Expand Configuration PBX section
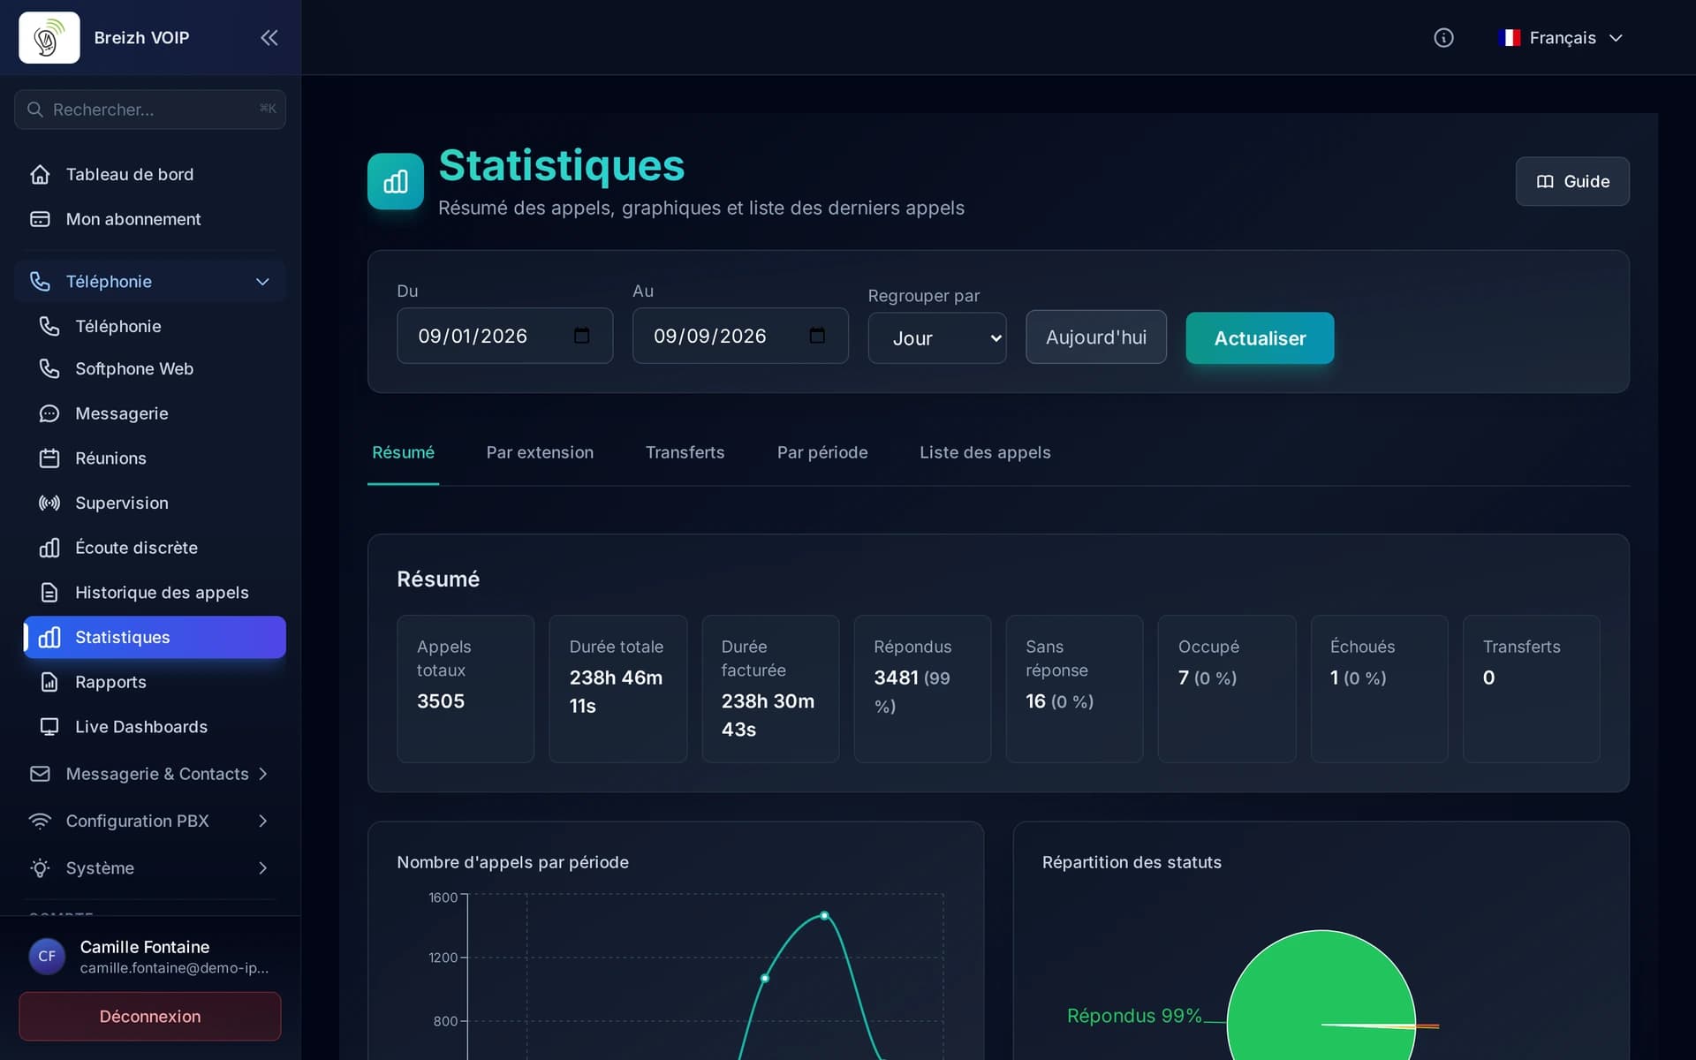Screen dimensions: 1696x1060 click(262, 821)
